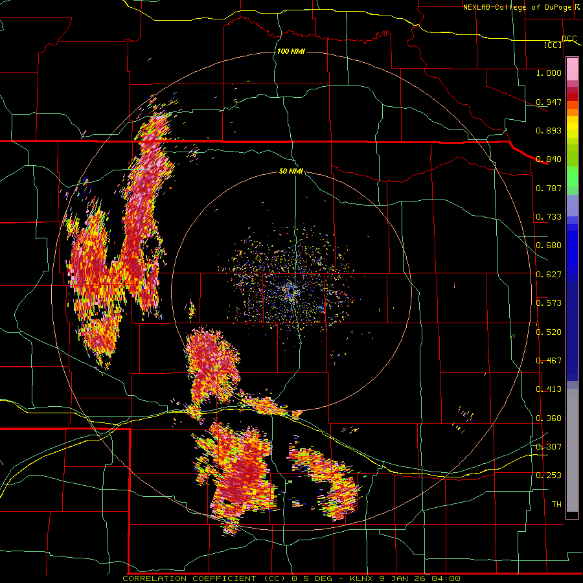Click the pink top segment of the color bar
583x583 pixels.
point(572,69)
